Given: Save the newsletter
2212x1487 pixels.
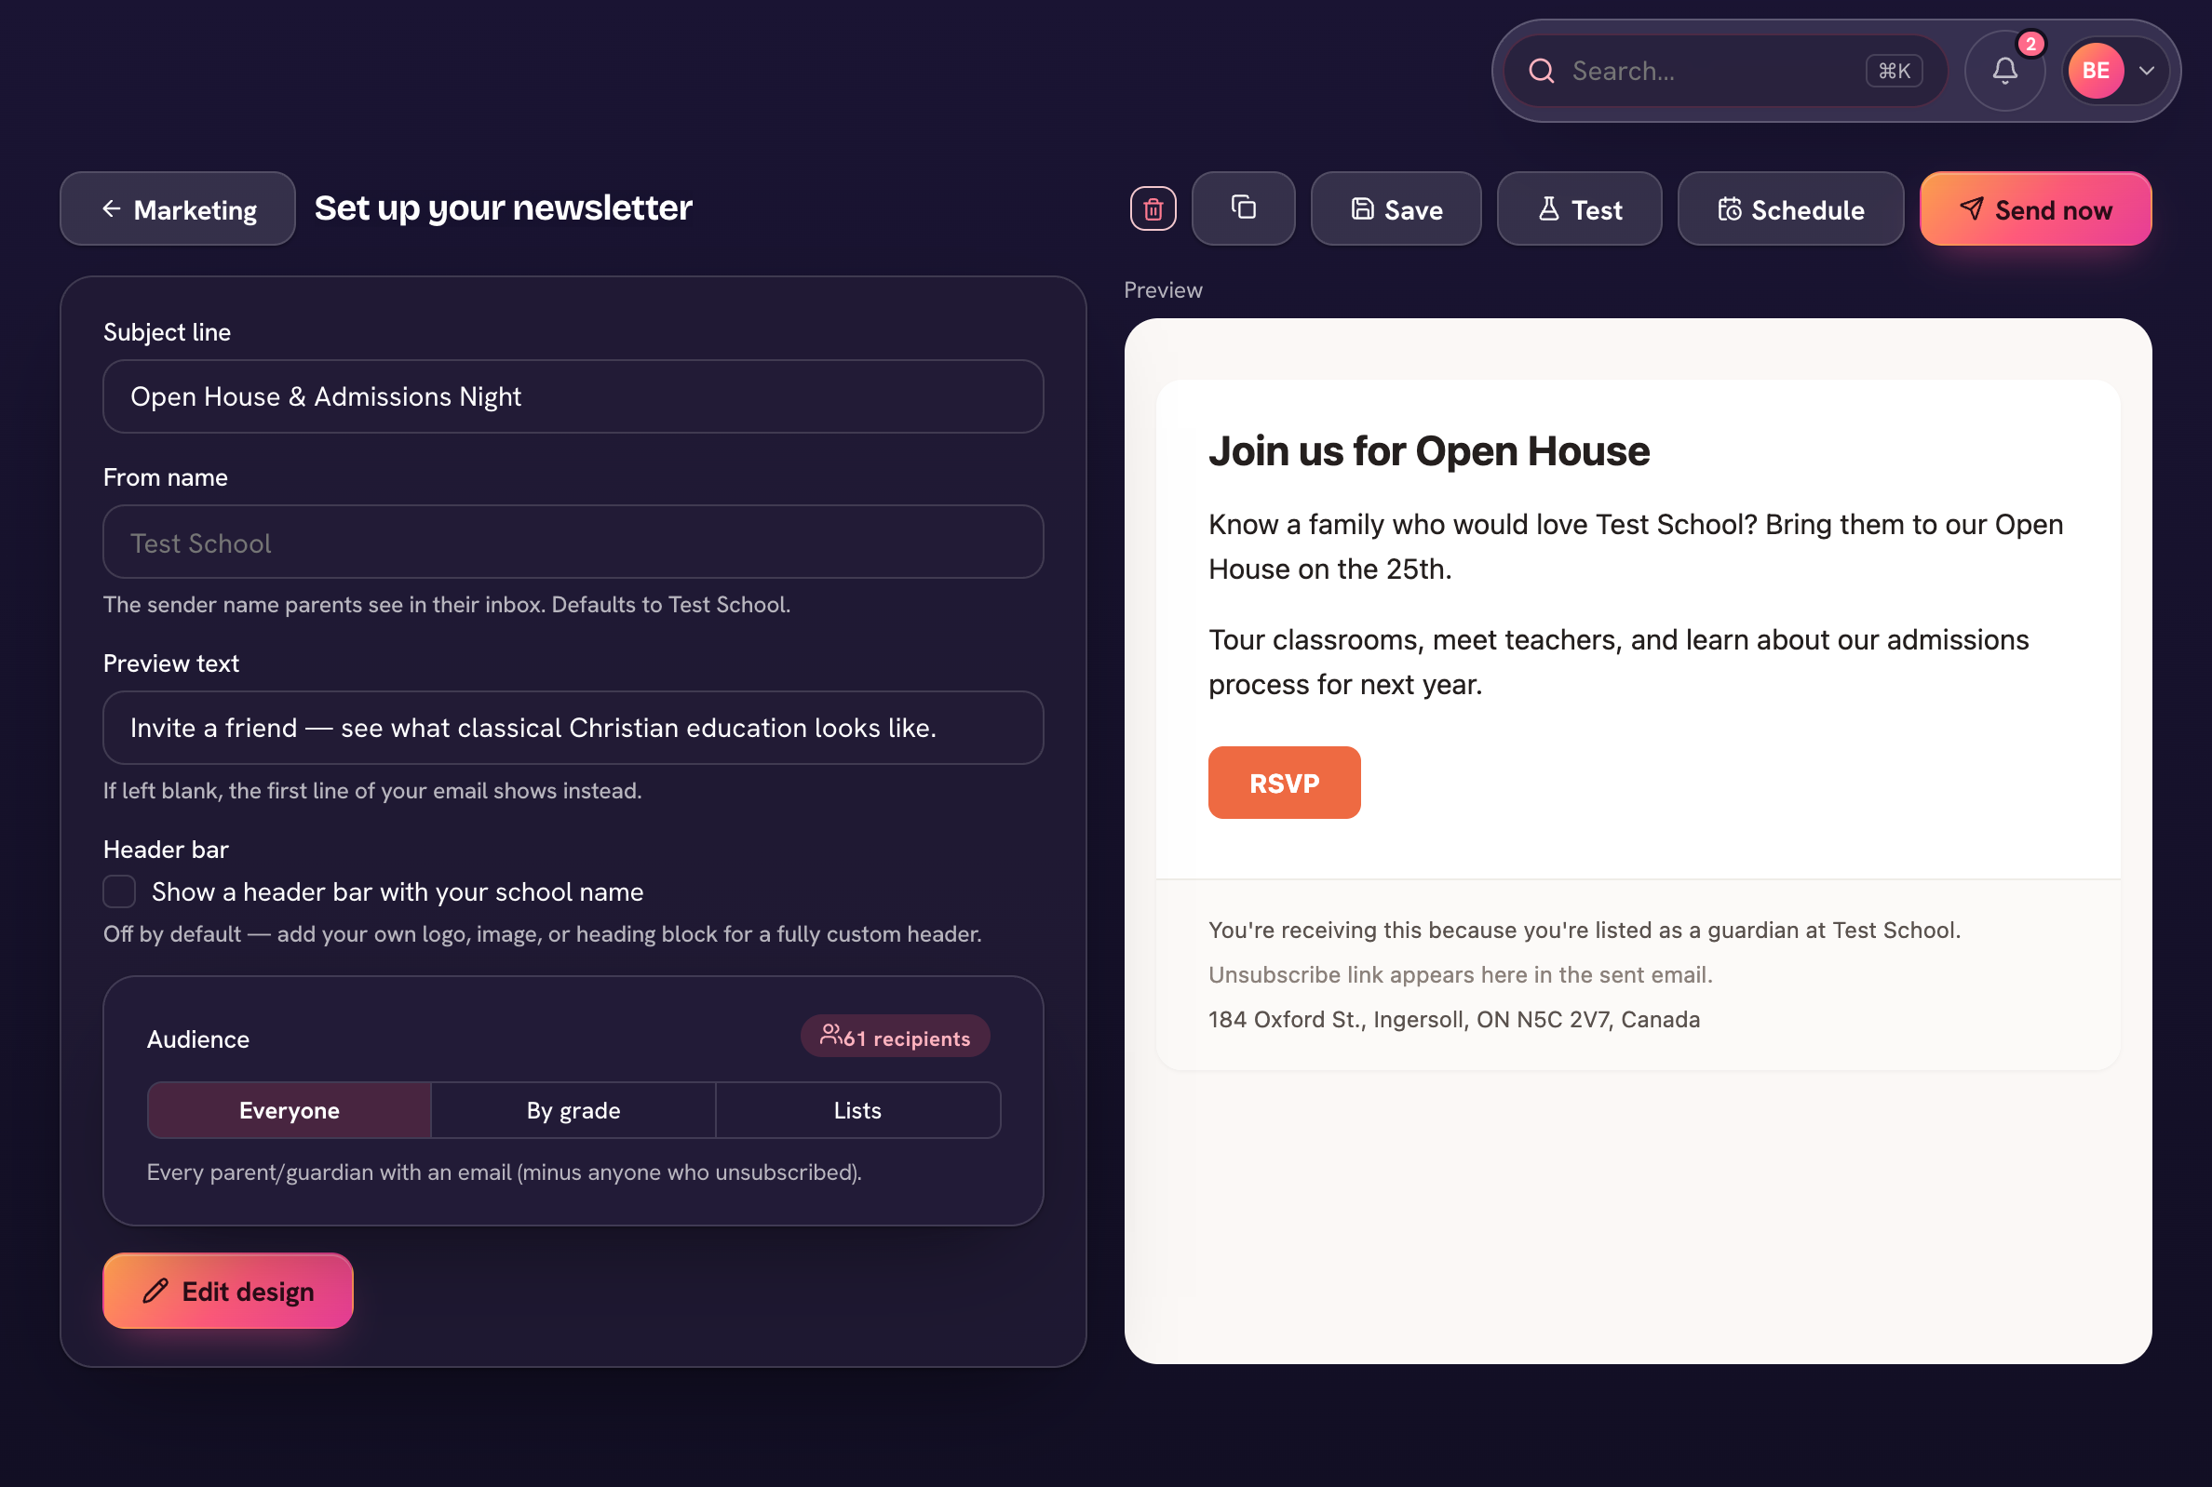Looking at the screenshot, I should [x=1396, y=208].
